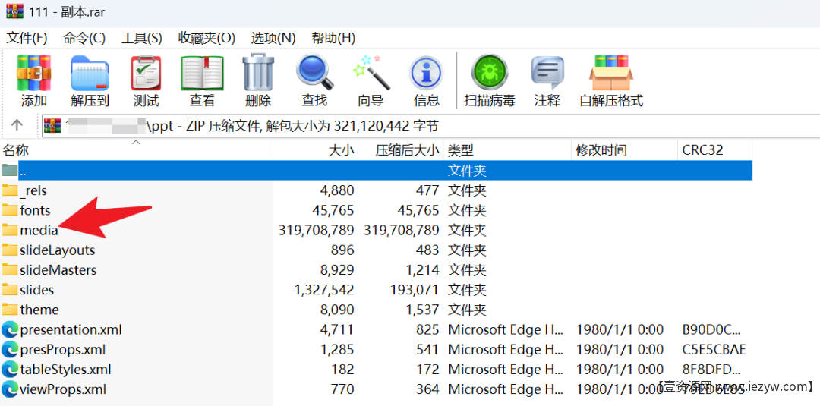This screenshot has height=406, width=820.
Task: Click the packed size value 193,071
Action: coord(415,289)
